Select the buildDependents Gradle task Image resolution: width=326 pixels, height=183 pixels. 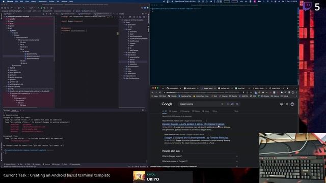[135, 36]
